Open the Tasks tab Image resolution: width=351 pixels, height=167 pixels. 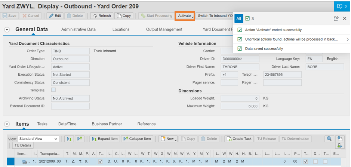click(42, 124)
